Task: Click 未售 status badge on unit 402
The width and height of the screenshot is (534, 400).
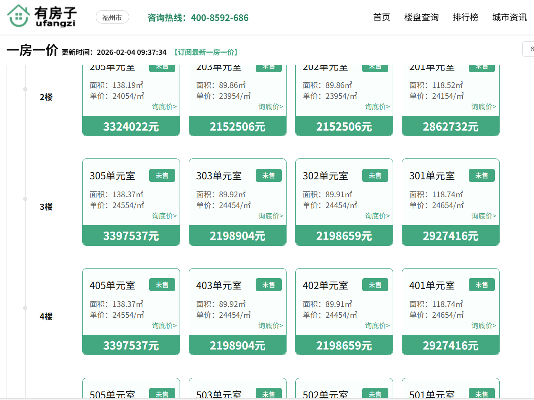Action: pos(375,285)
